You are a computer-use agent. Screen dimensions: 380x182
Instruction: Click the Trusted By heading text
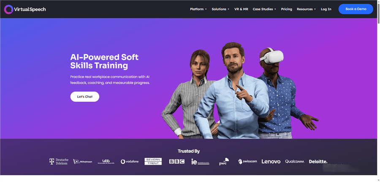click(x=189, y=151)
